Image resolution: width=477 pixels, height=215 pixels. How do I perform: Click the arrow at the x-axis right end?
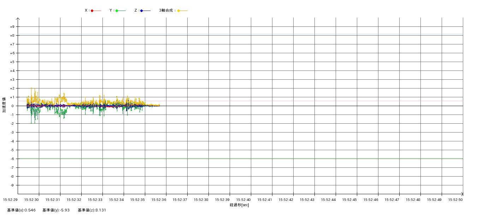point(461,194)
